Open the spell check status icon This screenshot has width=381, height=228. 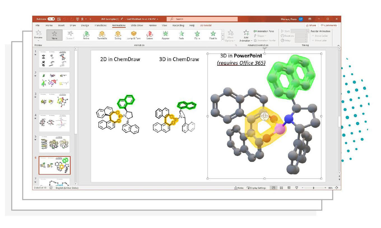pos(51,188)
